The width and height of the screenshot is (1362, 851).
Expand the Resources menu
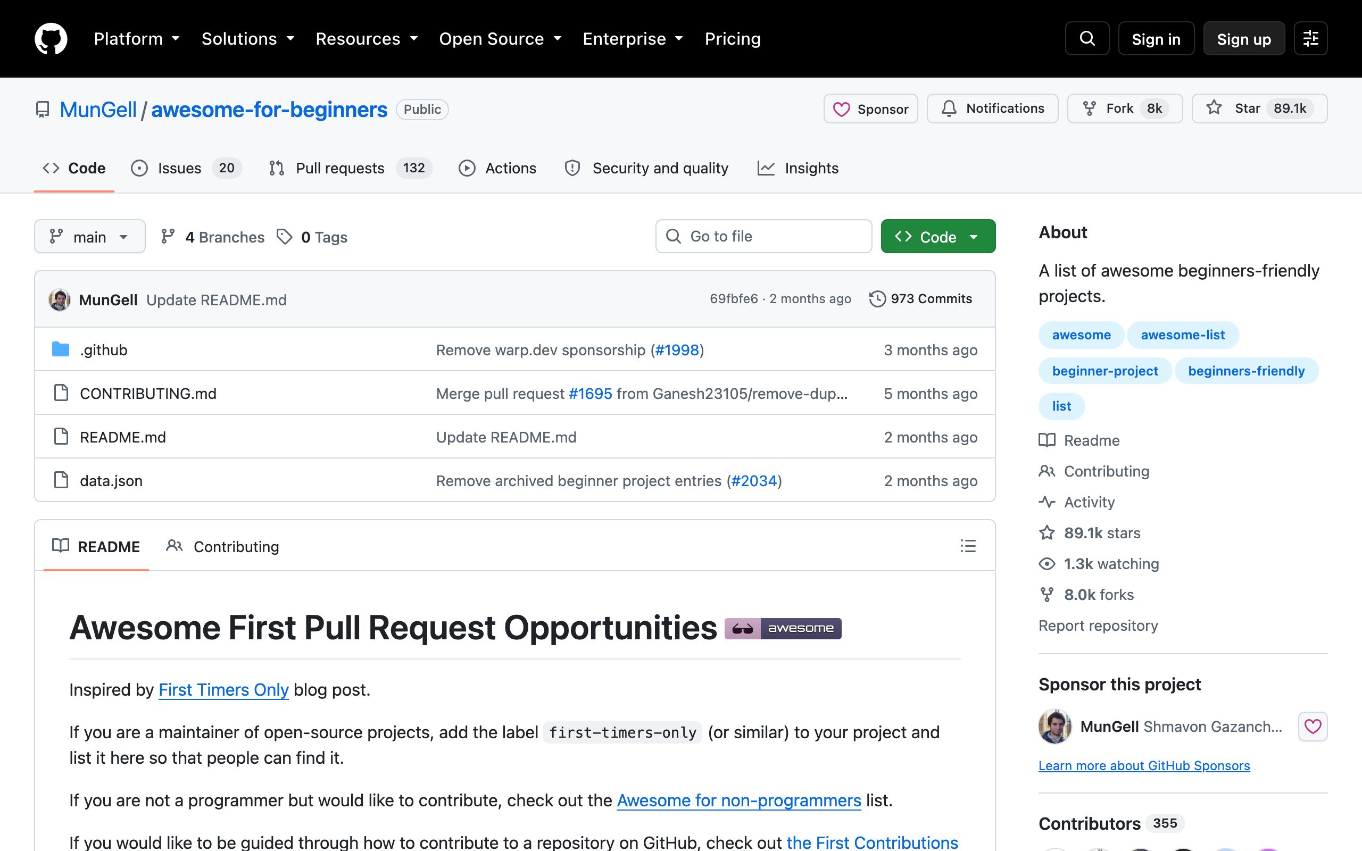coord(367,39)
